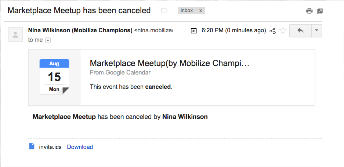The height and width of the screenshot is (167, 344).
Task: Click sender name Nina Wilkinson (Mobilize Champions)
Action: (x=80, y=30)
